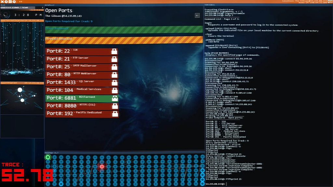The width and height of the screenshot is (333, 187).
Task: Click the spinning dial icon beside the clock
Action: (6, 15)
